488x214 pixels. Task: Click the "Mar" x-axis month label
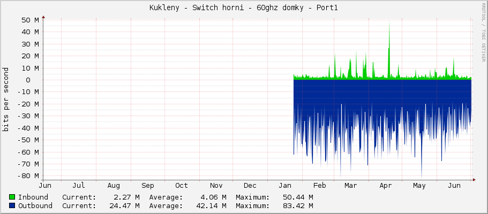click(x=351, y=186)
